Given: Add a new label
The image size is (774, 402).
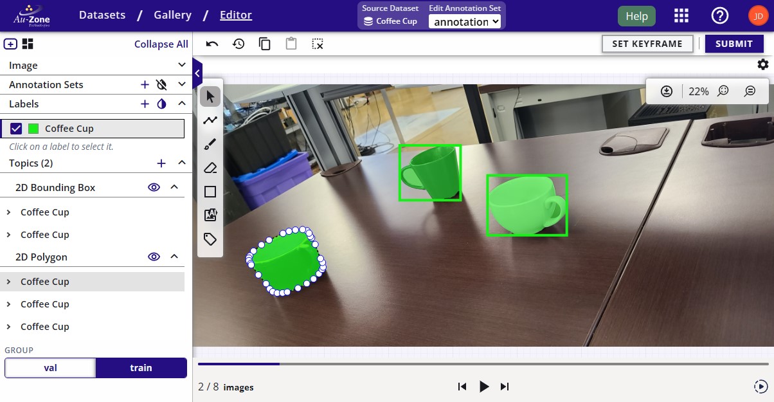Looking at the screenshot, I should (x=145, y=104).
